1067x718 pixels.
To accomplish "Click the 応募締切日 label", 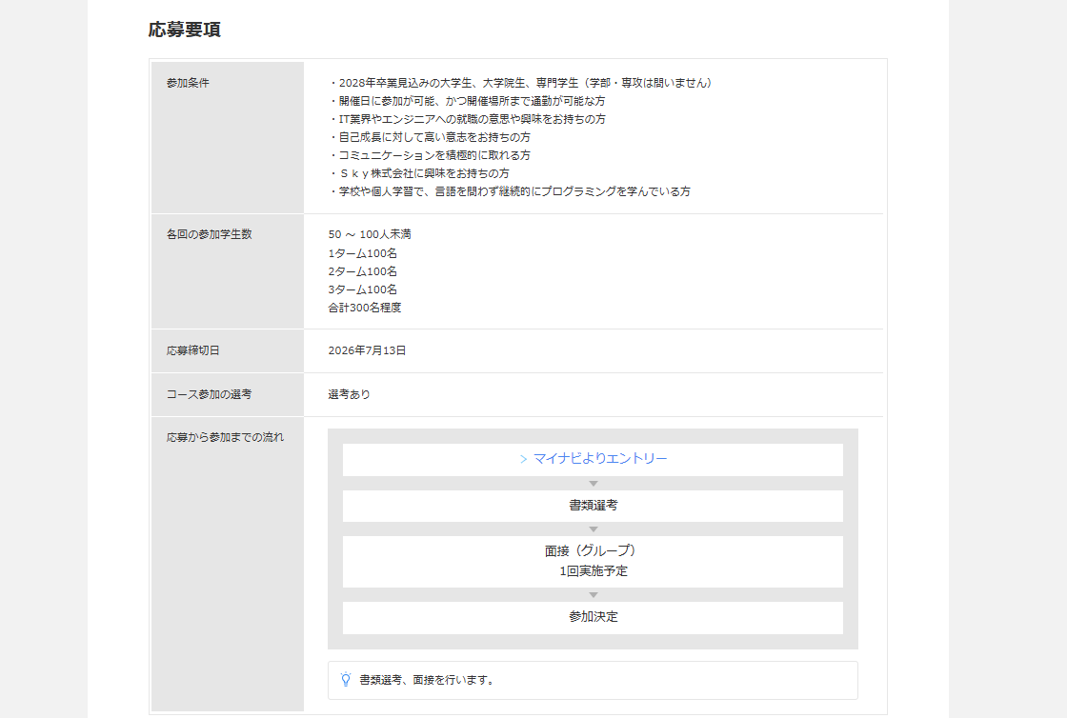I will click(x=193, y=350).
